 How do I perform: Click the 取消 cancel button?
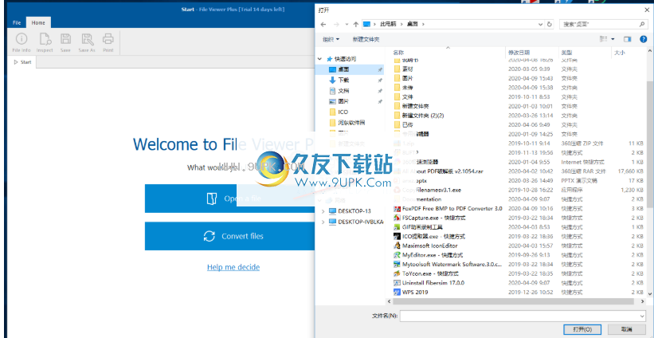[626, 329]
